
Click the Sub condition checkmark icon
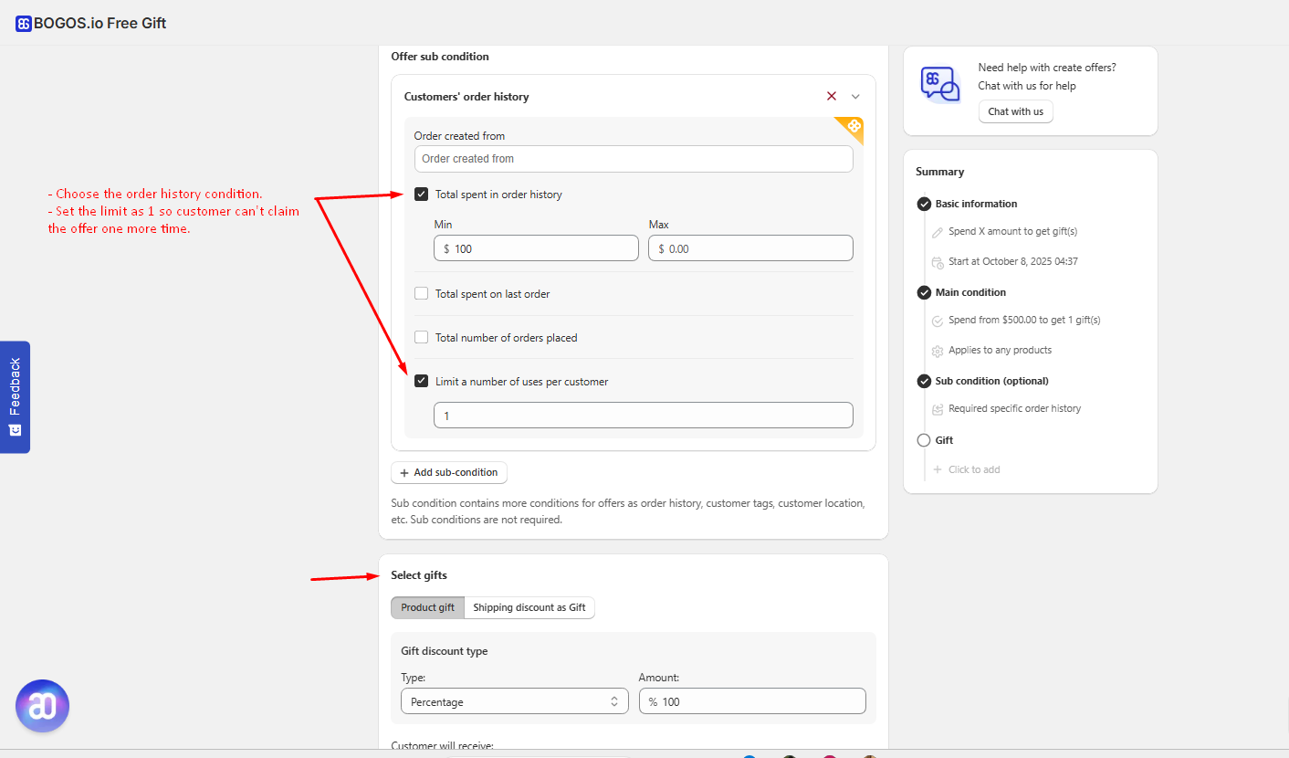[x=924, y=381]
